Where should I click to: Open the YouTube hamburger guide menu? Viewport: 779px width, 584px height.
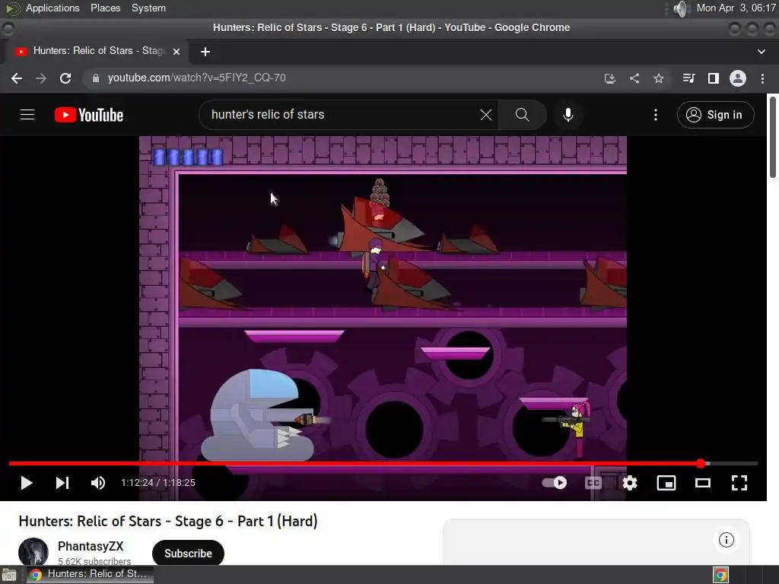pos(27,115)
